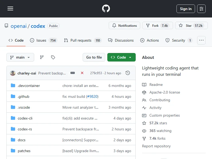View branches via the branch icon
This screenshot has height=159, width=212.
coord(42,57)
